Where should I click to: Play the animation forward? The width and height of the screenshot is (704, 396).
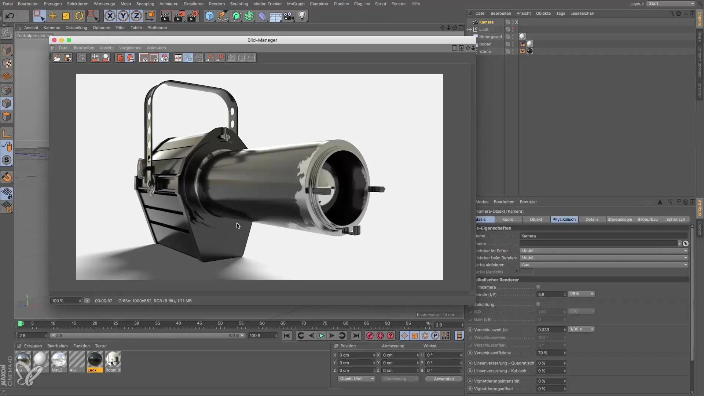pos(321,335)
